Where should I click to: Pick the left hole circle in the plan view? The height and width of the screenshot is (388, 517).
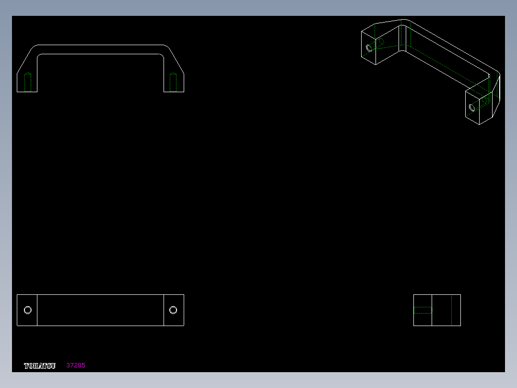28,310
